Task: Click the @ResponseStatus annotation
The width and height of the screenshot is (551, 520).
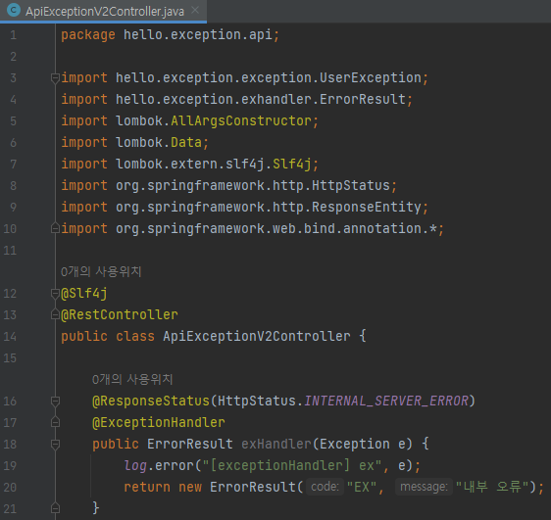Action: (151, 402)
